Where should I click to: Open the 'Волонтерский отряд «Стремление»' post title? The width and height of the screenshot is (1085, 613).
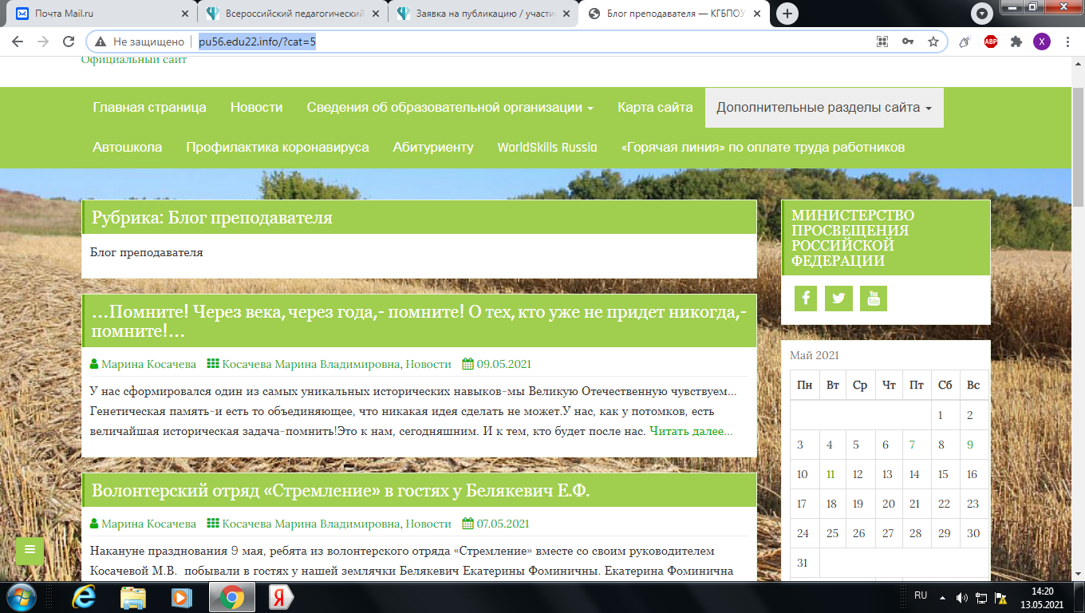(x=340, y=491)
